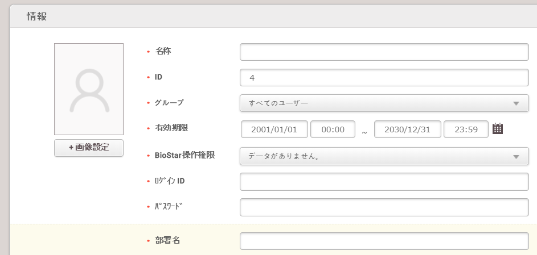Click the arrow on BioStar操作権限 dropdown
The height and width of the screenshot is (255, 537).
516,156
